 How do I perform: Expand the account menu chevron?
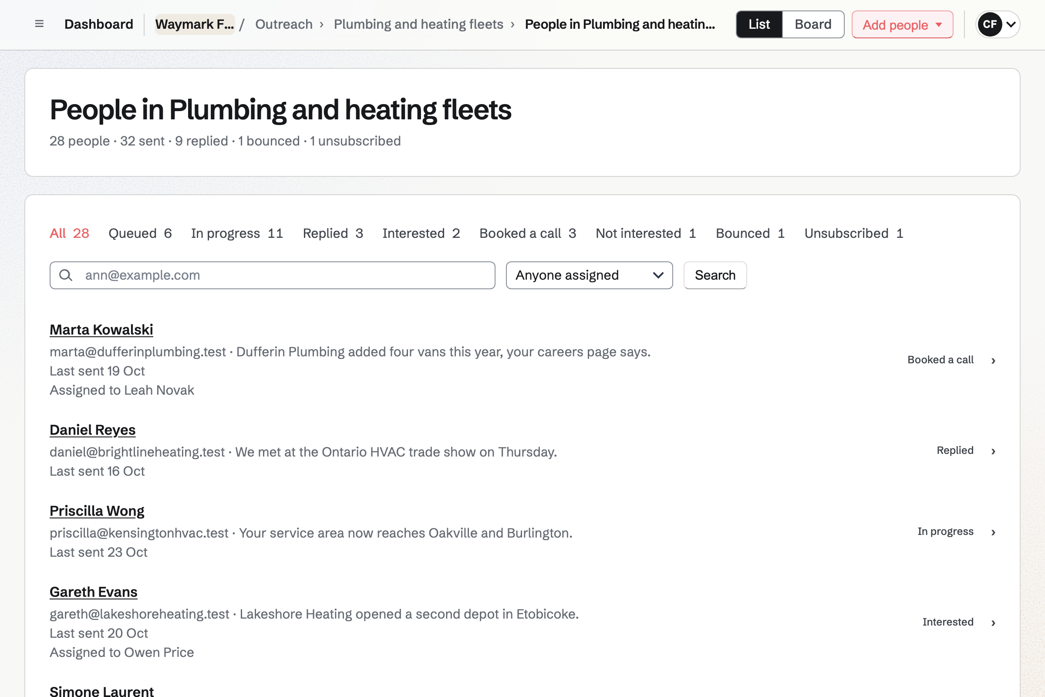click(x=1010, y=24)
